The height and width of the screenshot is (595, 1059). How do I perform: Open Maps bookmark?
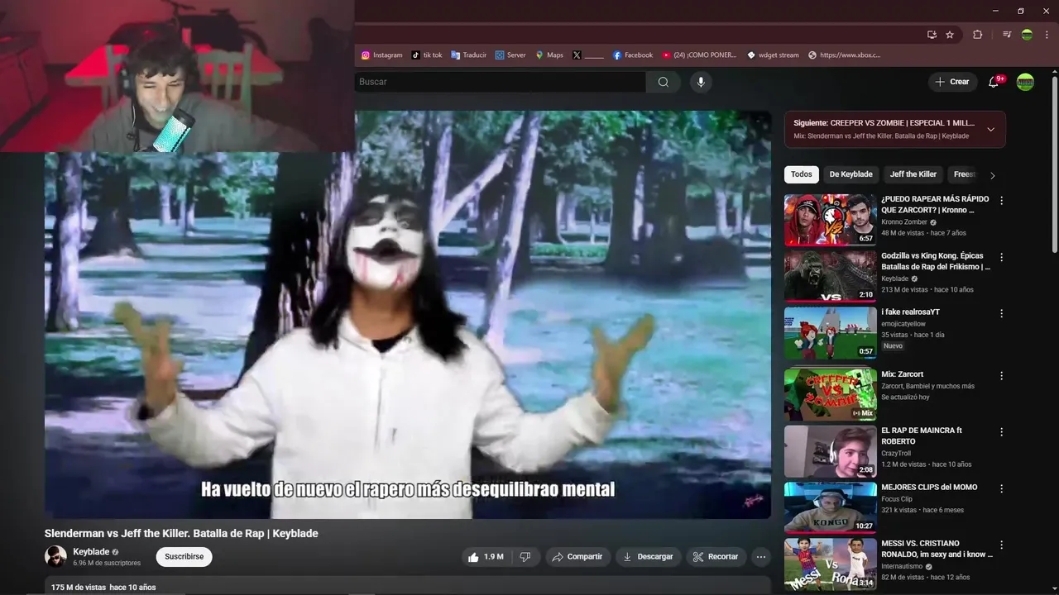point(549,55)
